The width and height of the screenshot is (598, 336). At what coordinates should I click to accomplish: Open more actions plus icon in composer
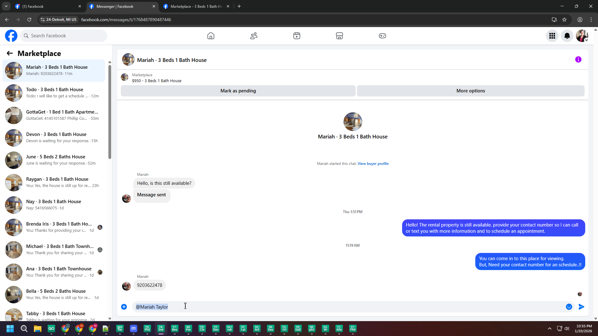pos(124,307)
